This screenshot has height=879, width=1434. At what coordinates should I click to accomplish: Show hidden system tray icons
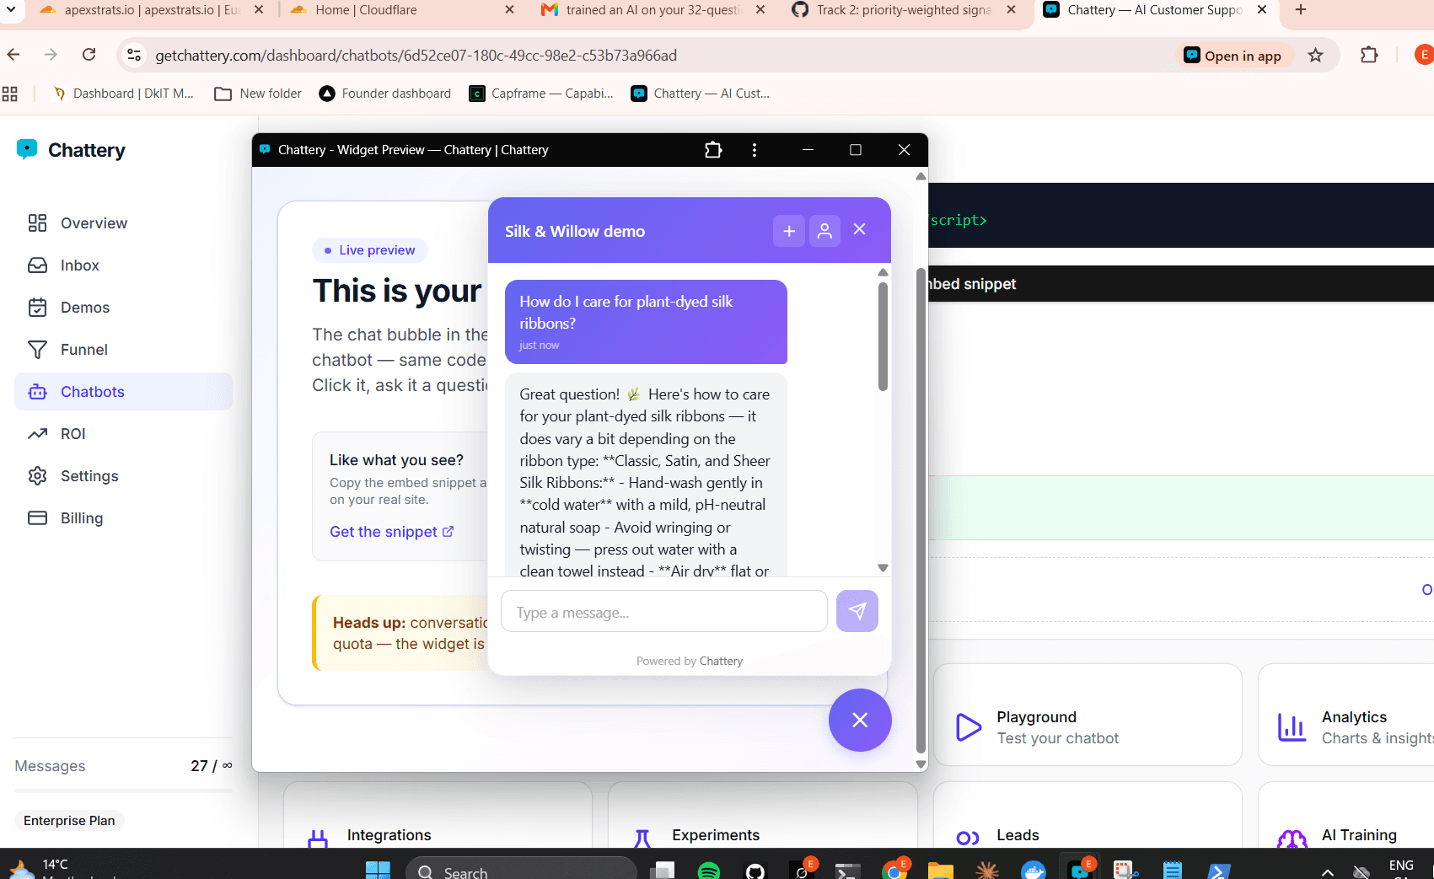point(1328,871)
